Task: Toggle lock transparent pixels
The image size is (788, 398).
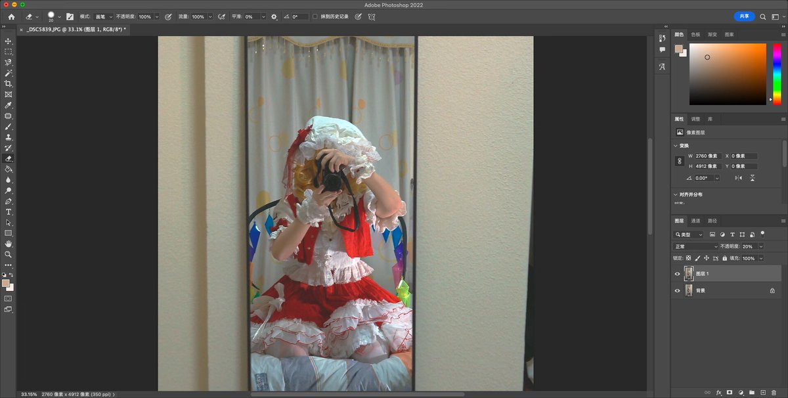Action: pyautogui.click(x=689, y=259)
